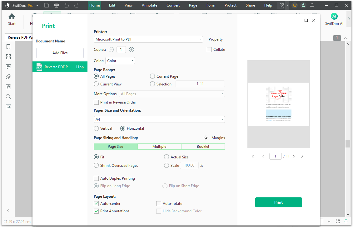Click the green Print button

point(278,202)
